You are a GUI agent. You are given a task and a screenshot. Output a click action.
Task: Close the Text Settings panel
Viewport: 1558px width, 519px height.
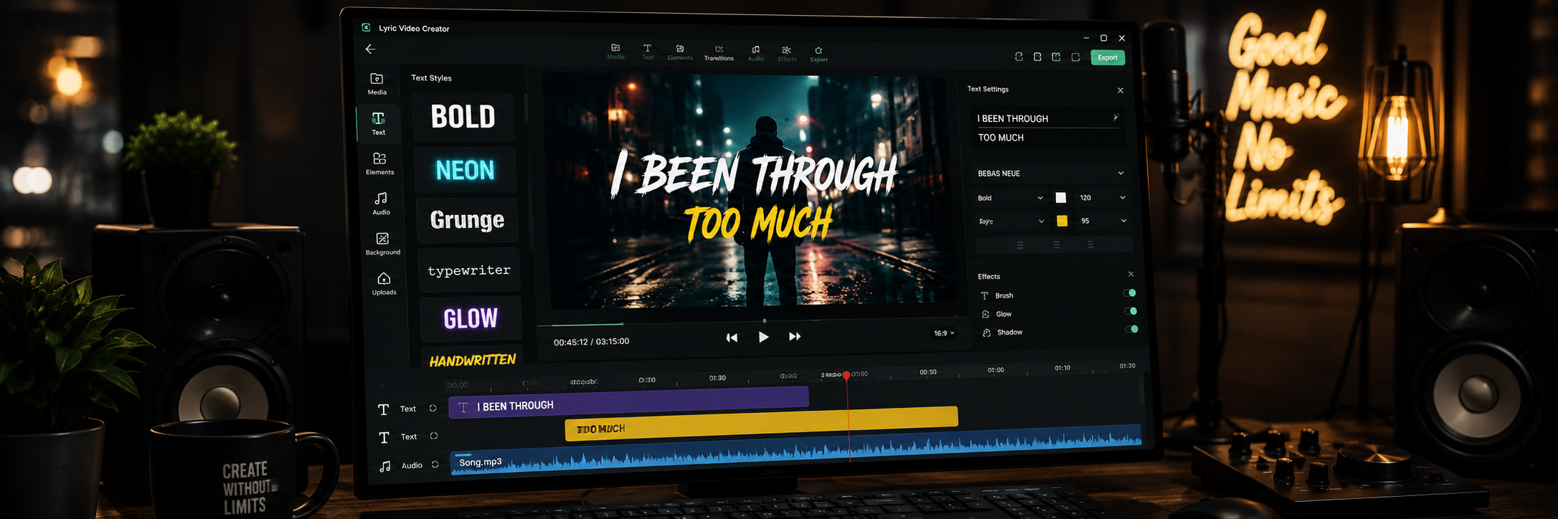point(1120,90)
